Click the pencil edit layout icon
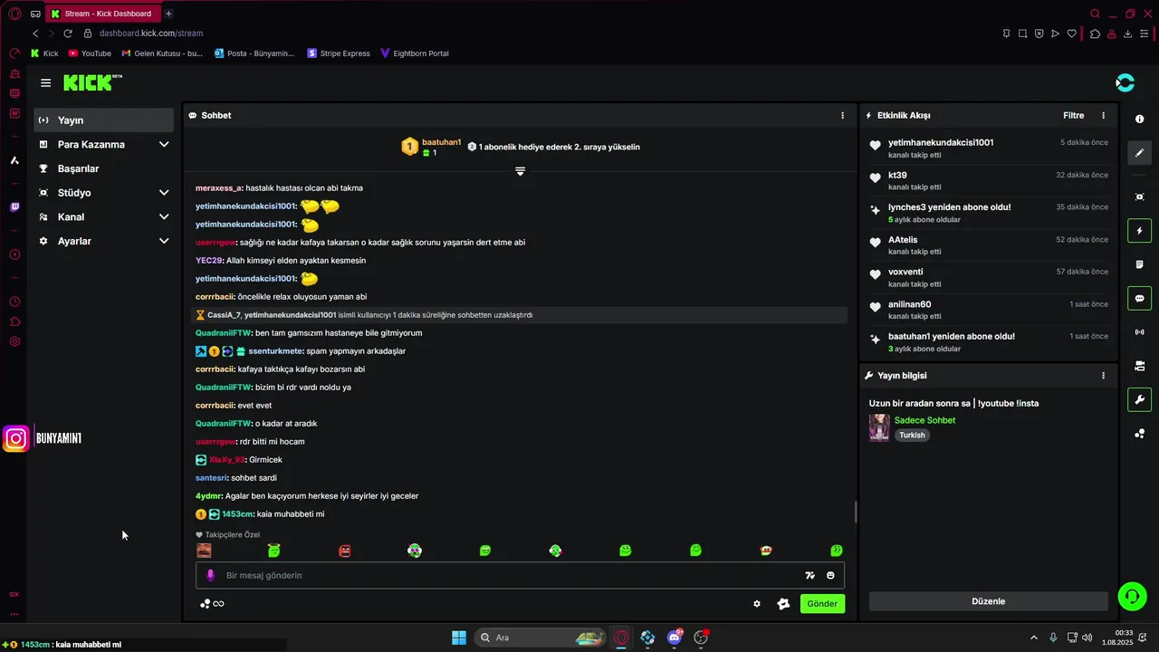The image size is (1159, 652). tap(1139, 153)
